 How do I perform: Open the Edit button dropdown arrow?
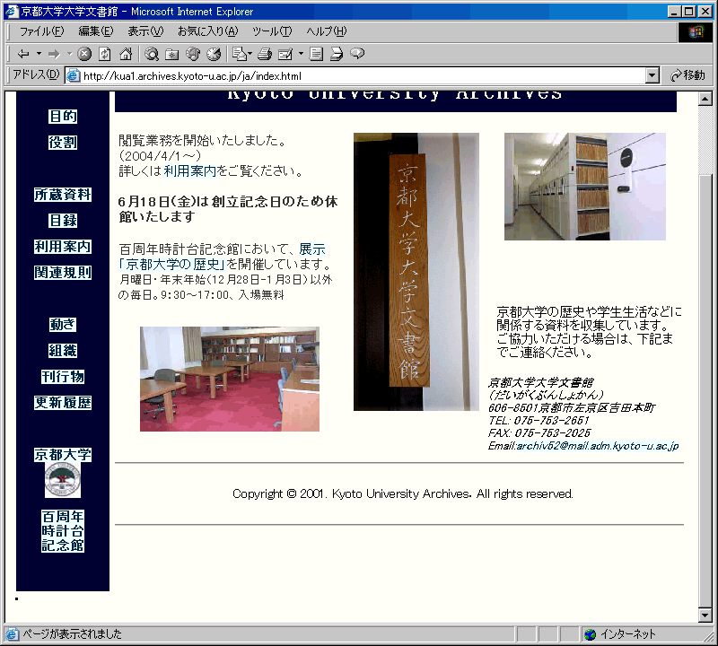[x=301, y=54]
